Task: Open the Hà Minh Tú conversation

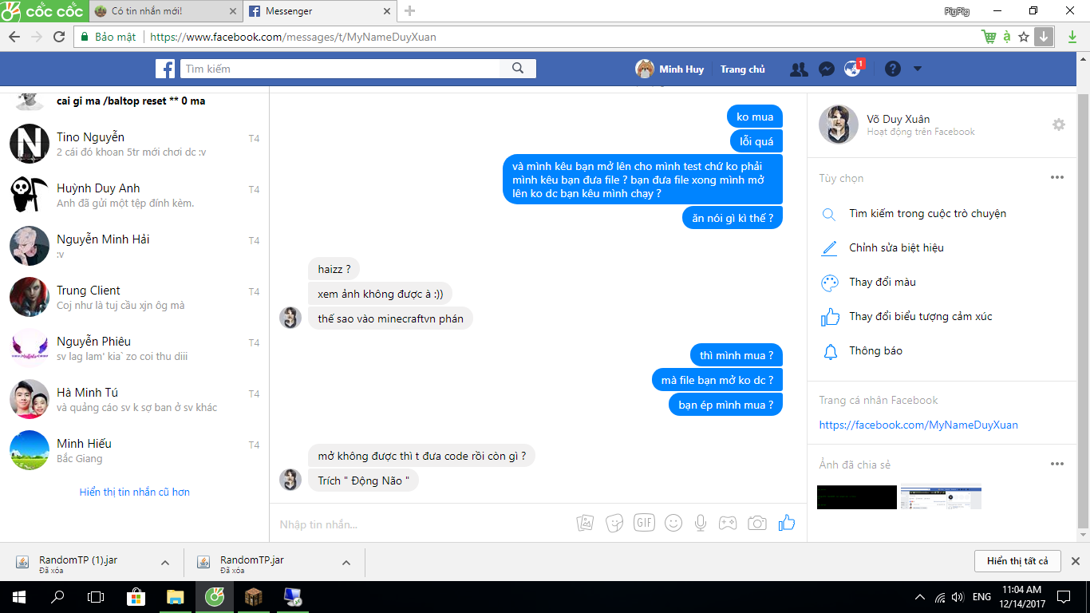Action: point(135,399)
